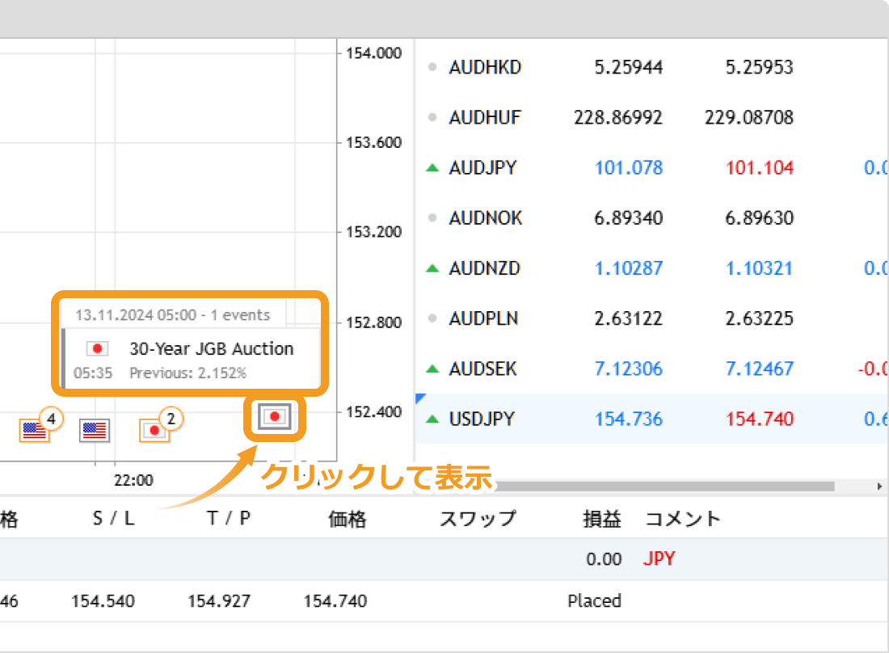Select the highlighted USDJPY symbol
889x653 pixels.
point(482,419)
